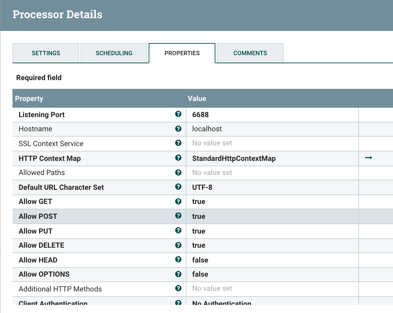Show help for HTTP Context Map
The image size is (393, 313).
178,158
